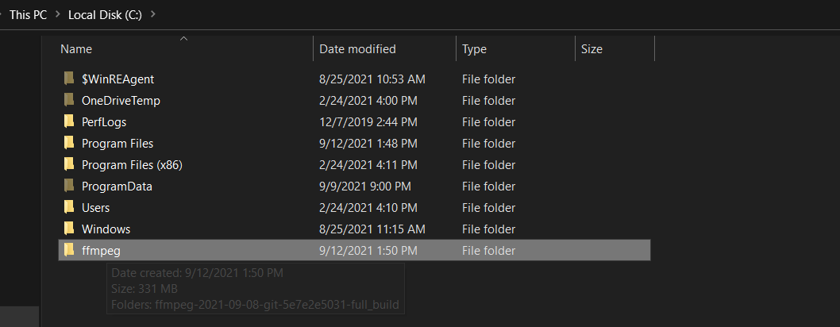840x327 pixels.
Task: Click the sort arrow above the Name column
Action: (184, 37)
